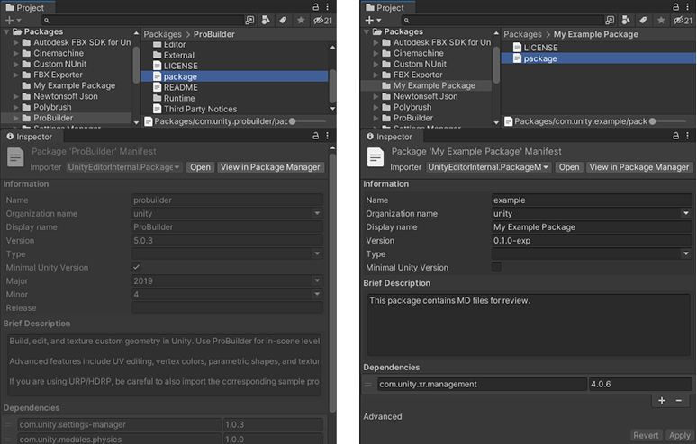Click View in Package Manager for My Example Package
Image resolution: width=697 pixels, height=444 pixels.
(x=638, y=167)
